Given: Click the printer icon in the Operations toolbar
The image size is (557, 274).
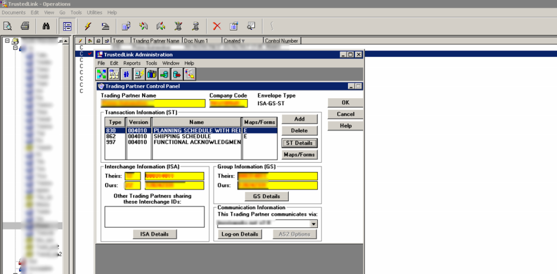Looking at the screenshot, I should pos(24,26).
